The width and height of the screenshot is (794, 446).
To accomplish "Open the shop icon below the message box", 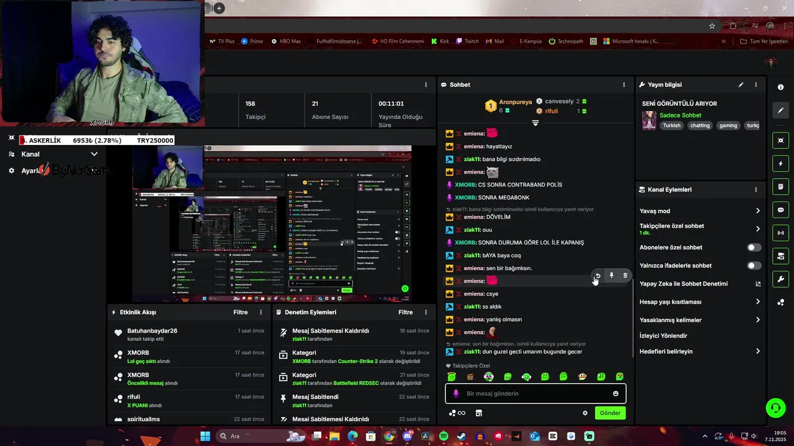I will [x=479, y=413].
